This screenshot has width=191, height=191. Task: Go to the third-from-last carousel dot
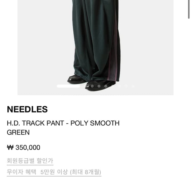[x=120, y=86]
